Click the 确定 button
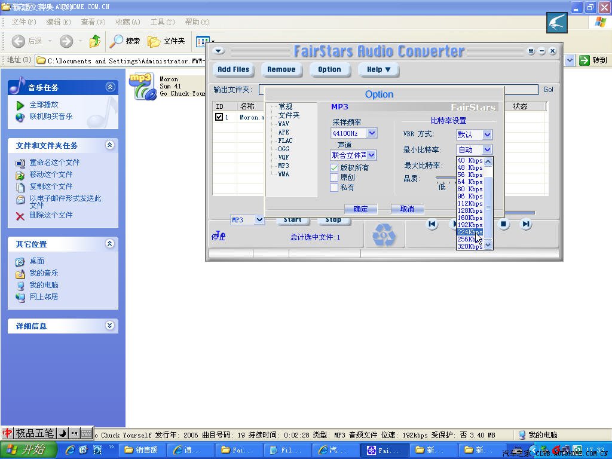This screenshot has width=612, height=459. 361,209
